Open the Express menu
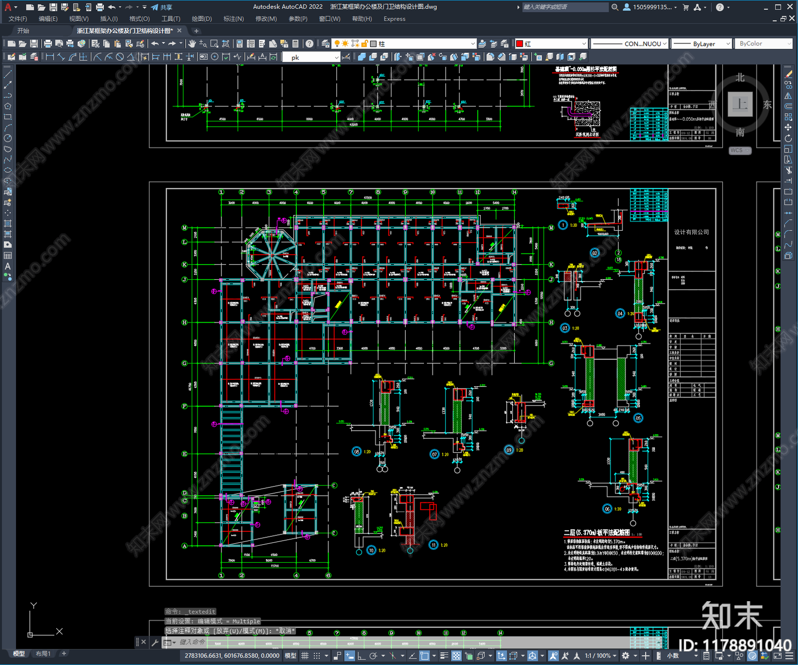Viewport: 798px width, 665px height. [395, 19]
